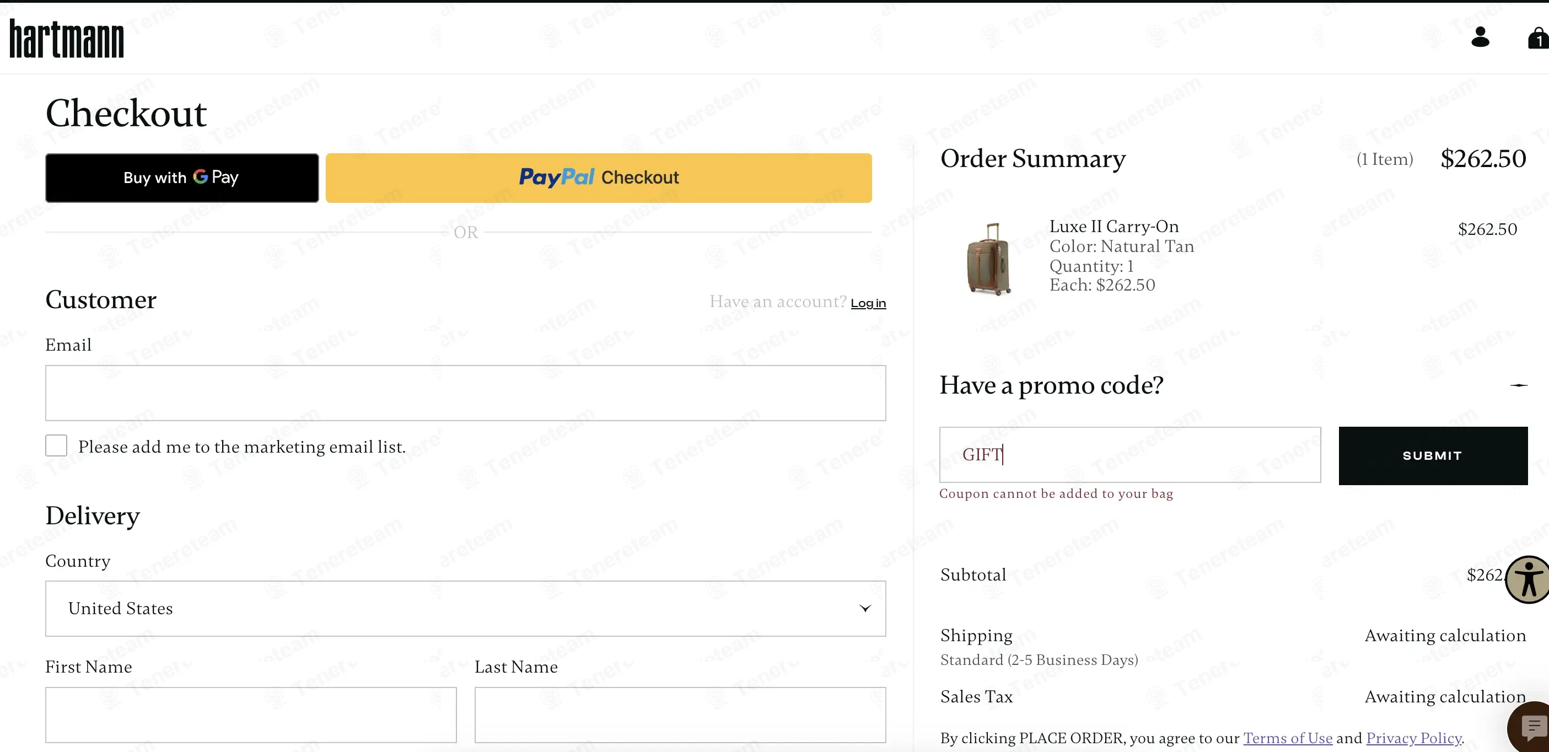Screen dimensions: 1549x752
Task: Focus the Email input field
Action: [465, 393]
